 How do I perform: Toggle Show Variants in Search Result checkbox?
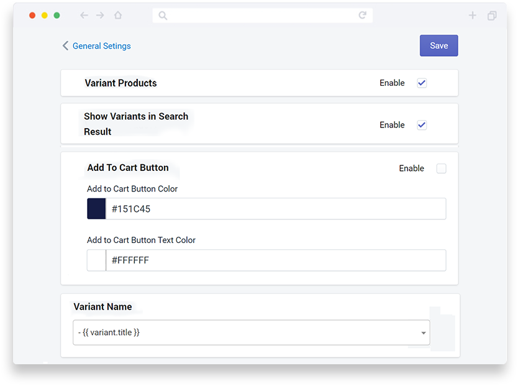[x=422, y=125]
